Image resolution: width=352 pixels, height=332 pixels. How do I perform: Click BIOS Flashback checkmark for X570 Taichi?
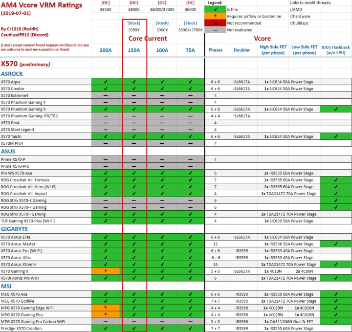pyautogui.click(x=336, y=136)
